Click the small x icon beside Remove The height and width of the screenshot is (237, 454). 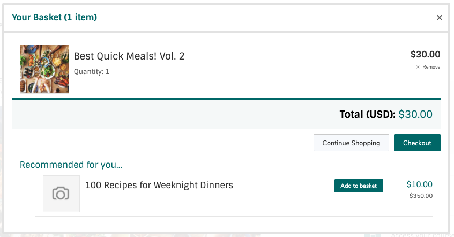click(x=418, y=67)
